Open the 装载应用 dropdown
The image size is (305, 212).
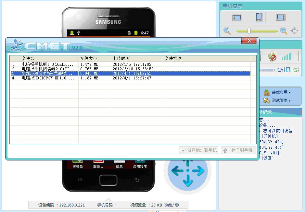281,92
